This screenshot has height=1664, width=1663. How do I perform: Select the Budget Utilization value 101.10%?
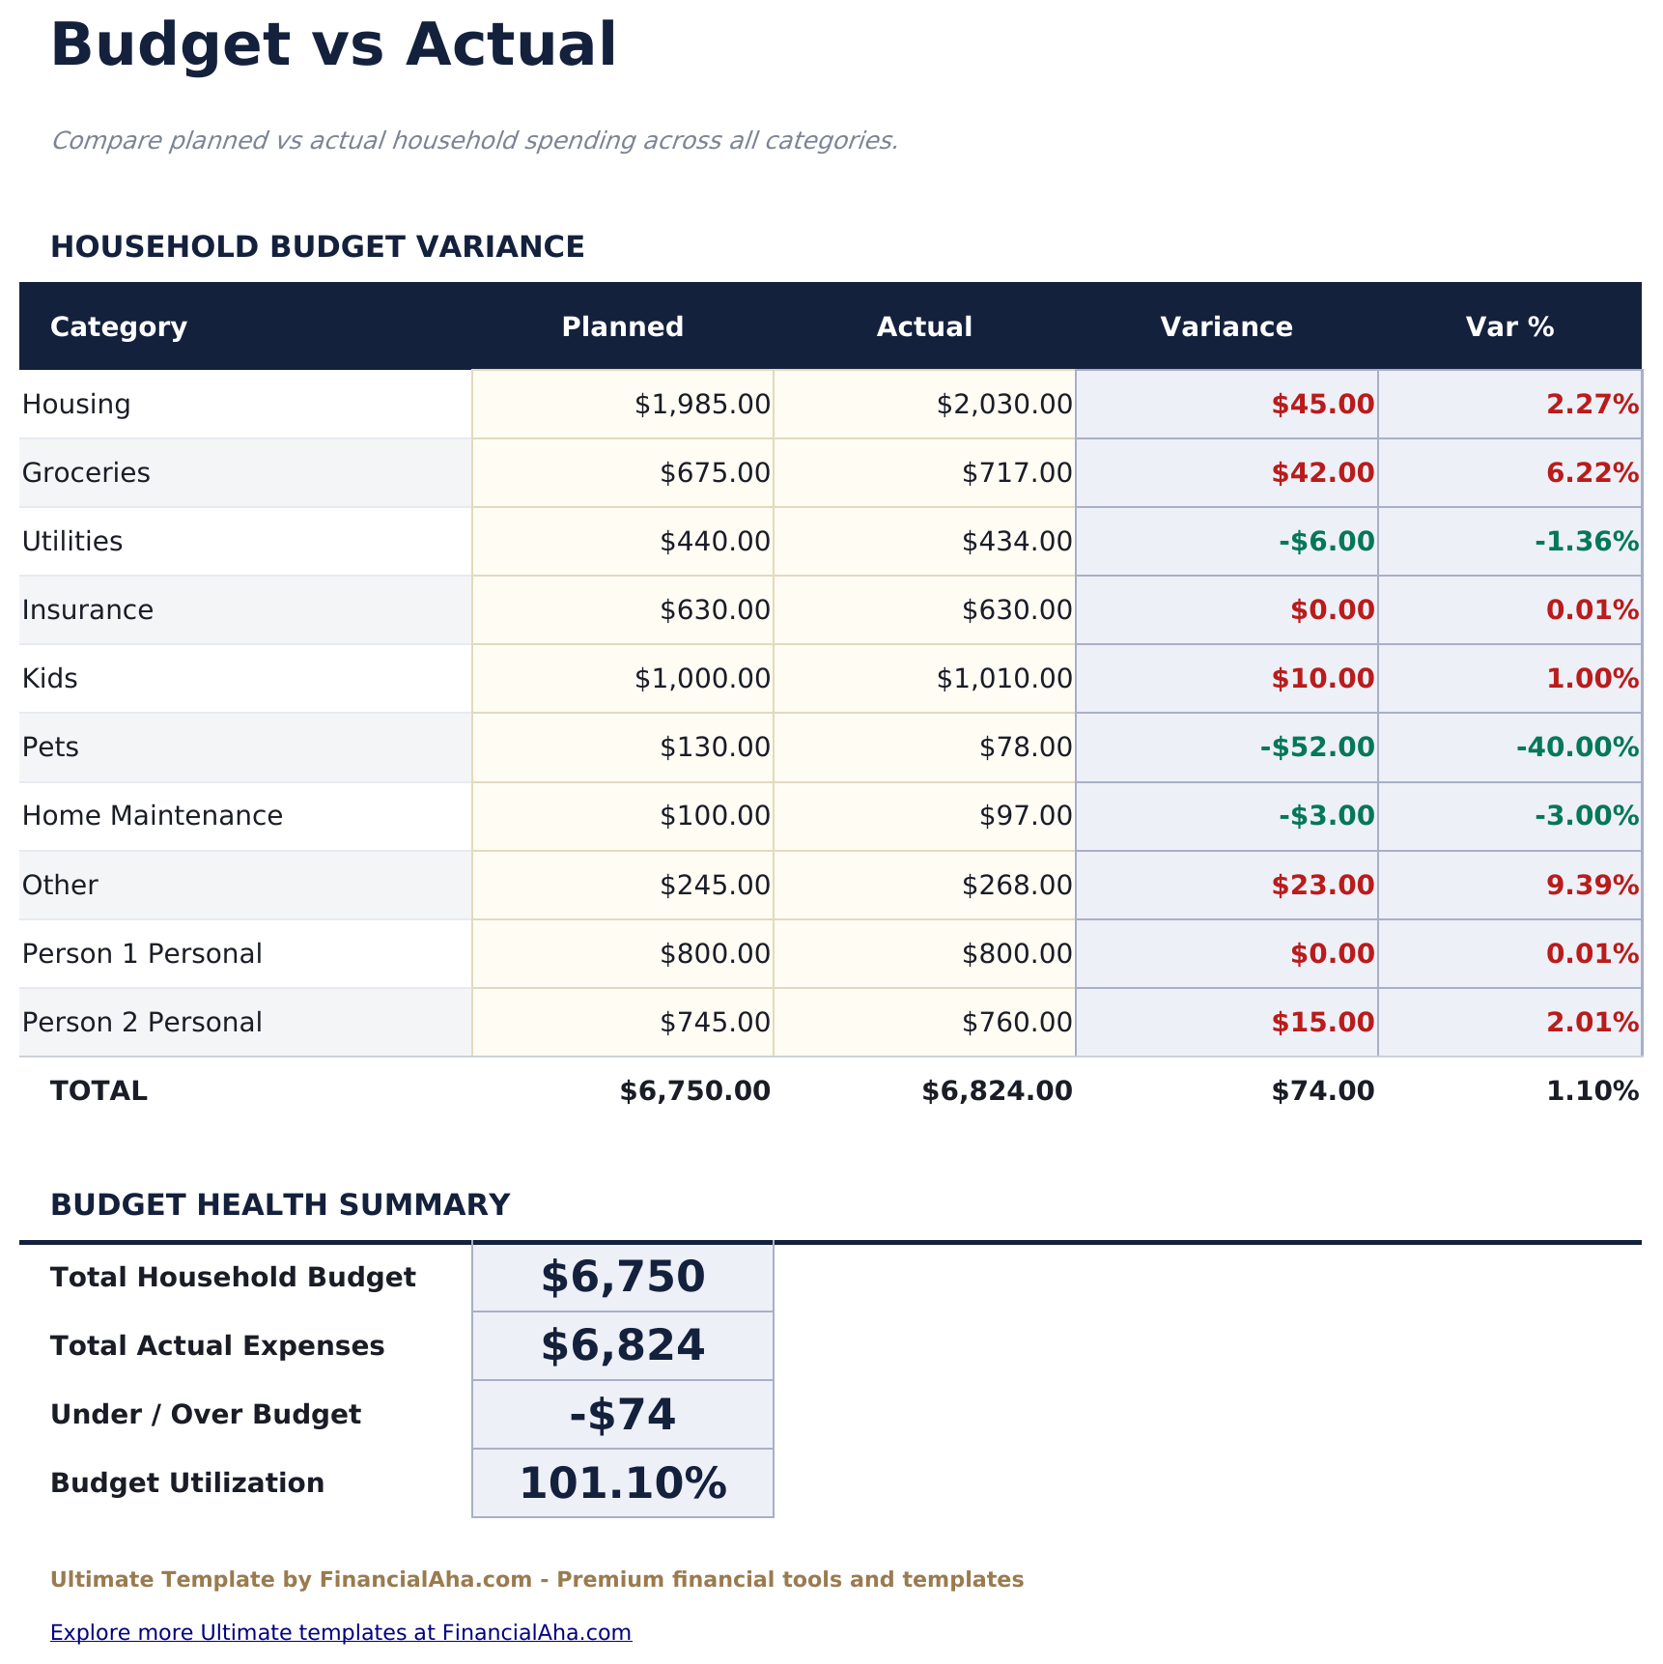[622, 1482]
